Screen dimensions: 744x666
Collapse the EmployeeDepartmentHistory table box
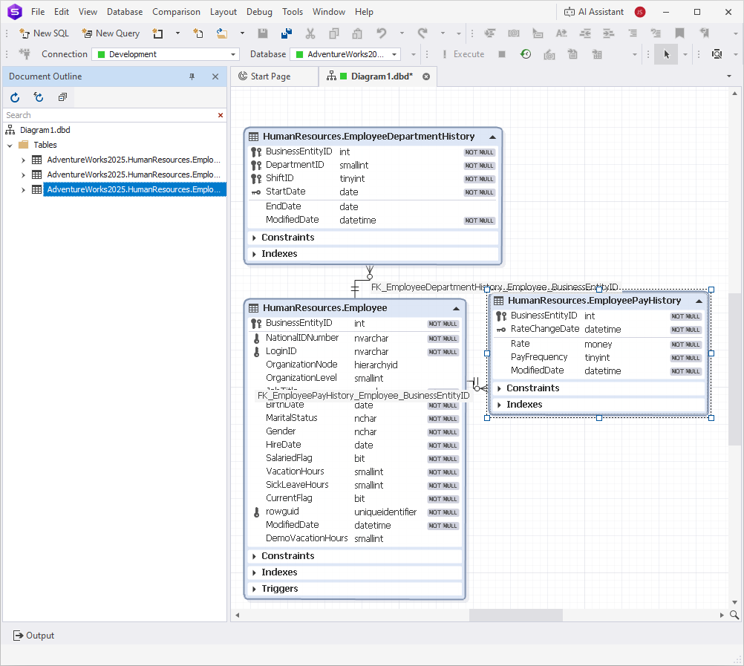click(x=492, y=137)
